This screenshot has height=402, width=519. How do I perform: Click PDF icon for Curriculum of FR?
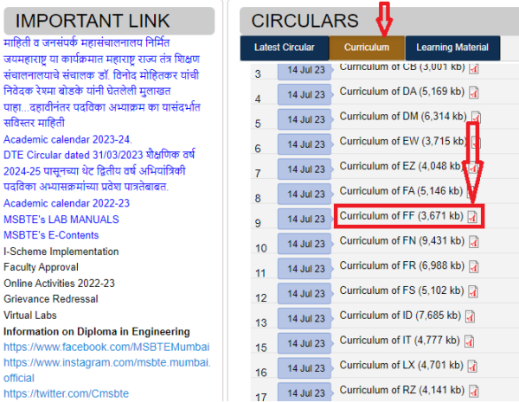click(x=473, y=267)
